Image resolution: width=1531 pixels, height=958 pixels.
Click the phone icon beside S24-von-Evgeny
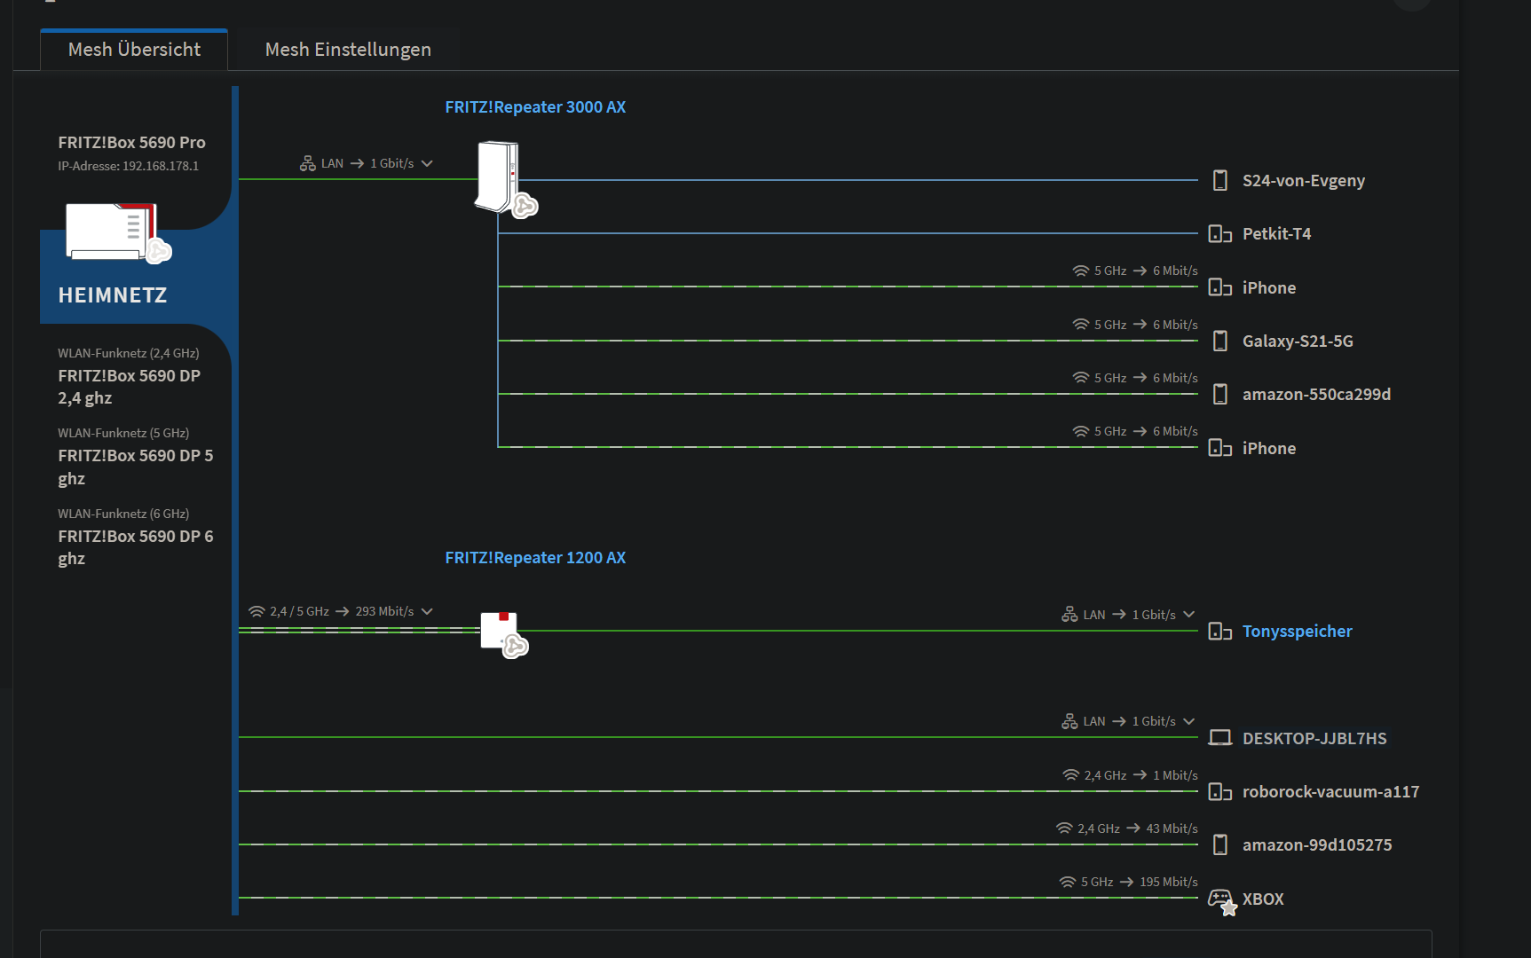(x=1220, y=180)
